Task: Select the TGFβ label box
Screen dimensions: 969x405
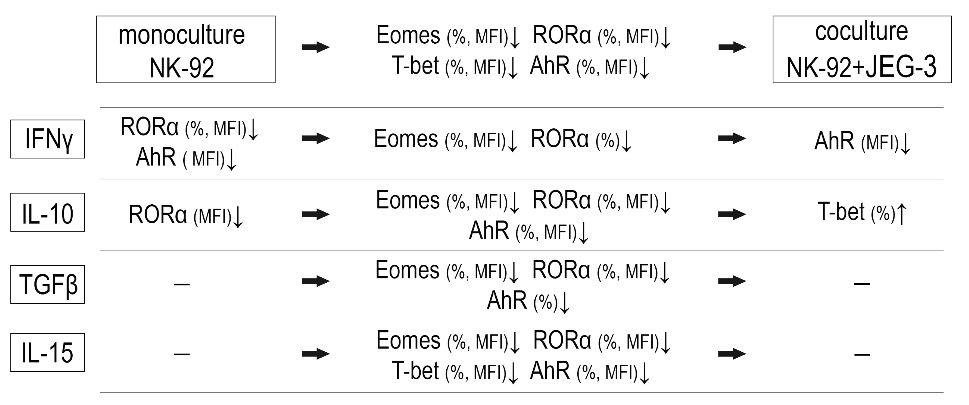Action: click(47, 284)
